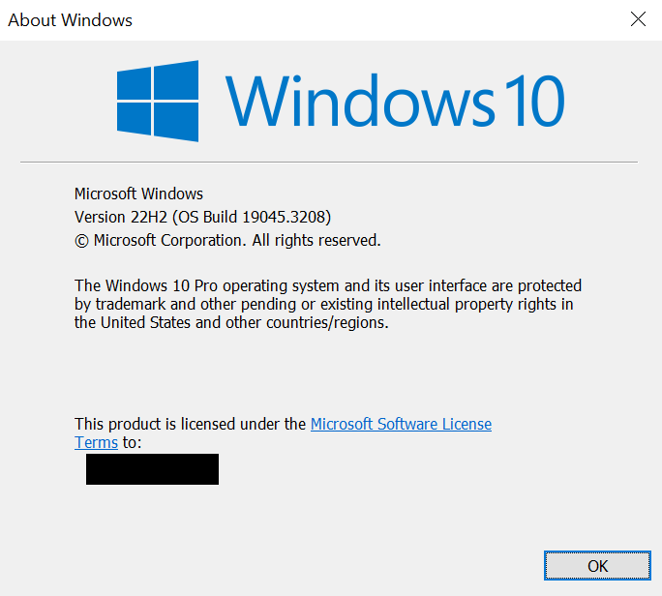This screenshot has width=662, height=596.
Task: Click the Version 22H2 text
Action: (116, 217)
